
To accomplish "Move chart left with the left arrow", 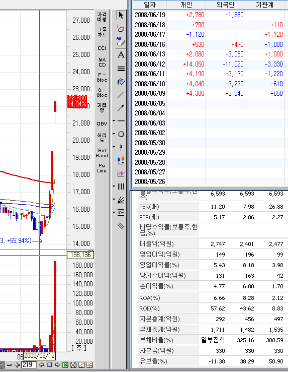I will [41, 365].
